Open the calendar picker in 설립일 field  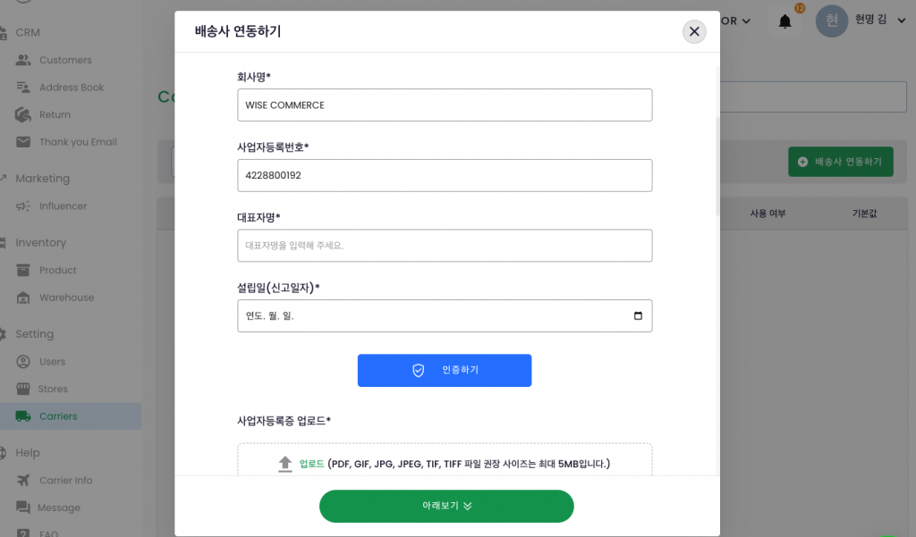(638, 316)
